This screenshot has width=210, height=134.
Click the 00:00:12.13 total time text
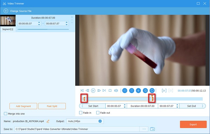click(x=199, y=91)
